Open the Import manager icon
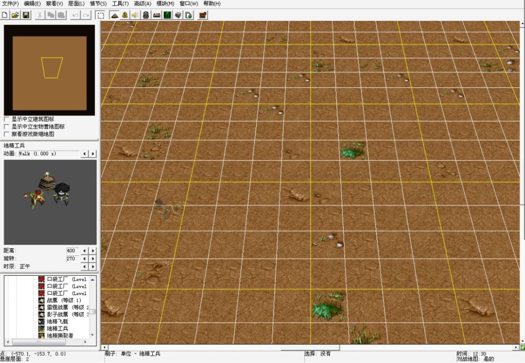Screen dimensions: 525x363 coord(189,15)
